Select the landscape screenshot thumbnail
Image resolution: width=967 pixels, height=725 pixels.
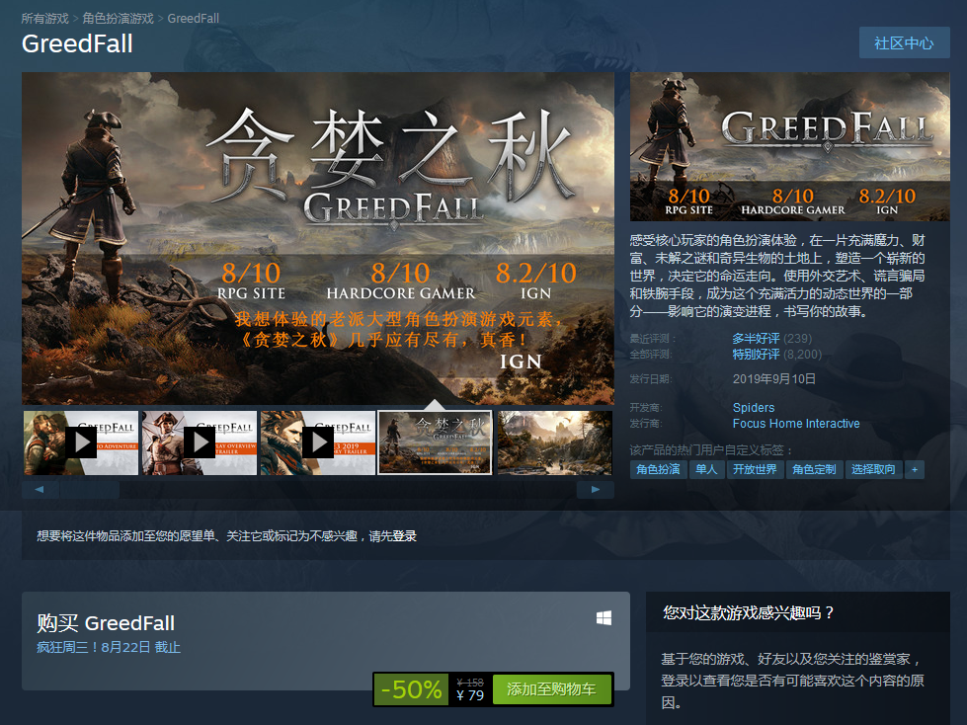pyautogui.click(x=553, y=442)
